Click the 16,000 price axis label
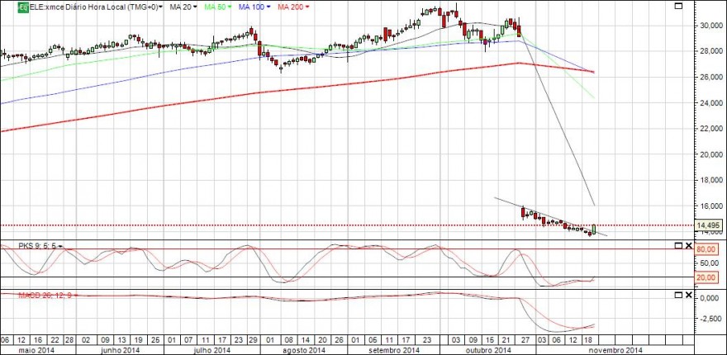Image resolution: width=727 pixels, height=355 pixels. 712,206
